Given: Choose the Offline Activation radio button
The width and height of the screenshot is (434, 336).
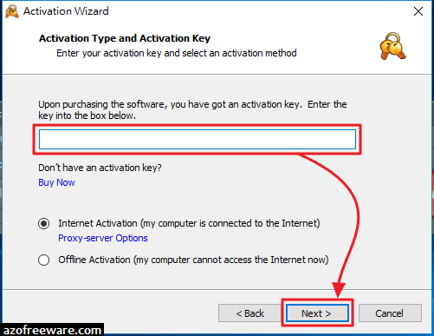Looking at the screenshot, I should tap(44, 260).
